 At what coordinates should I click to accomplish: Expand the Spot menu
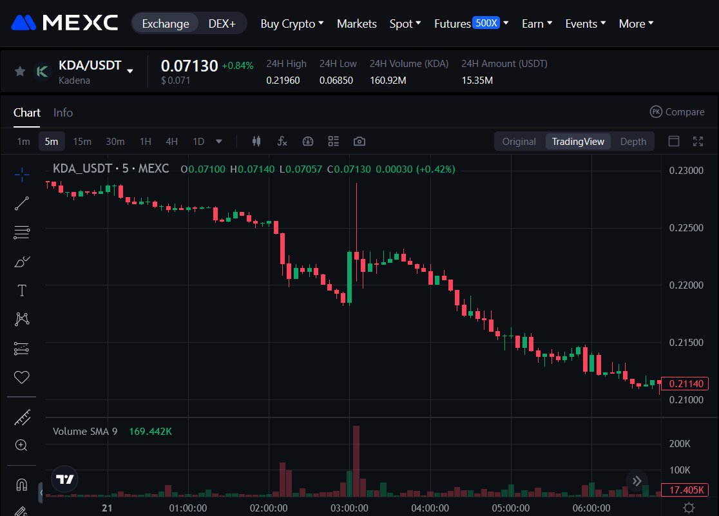point(405,23)
